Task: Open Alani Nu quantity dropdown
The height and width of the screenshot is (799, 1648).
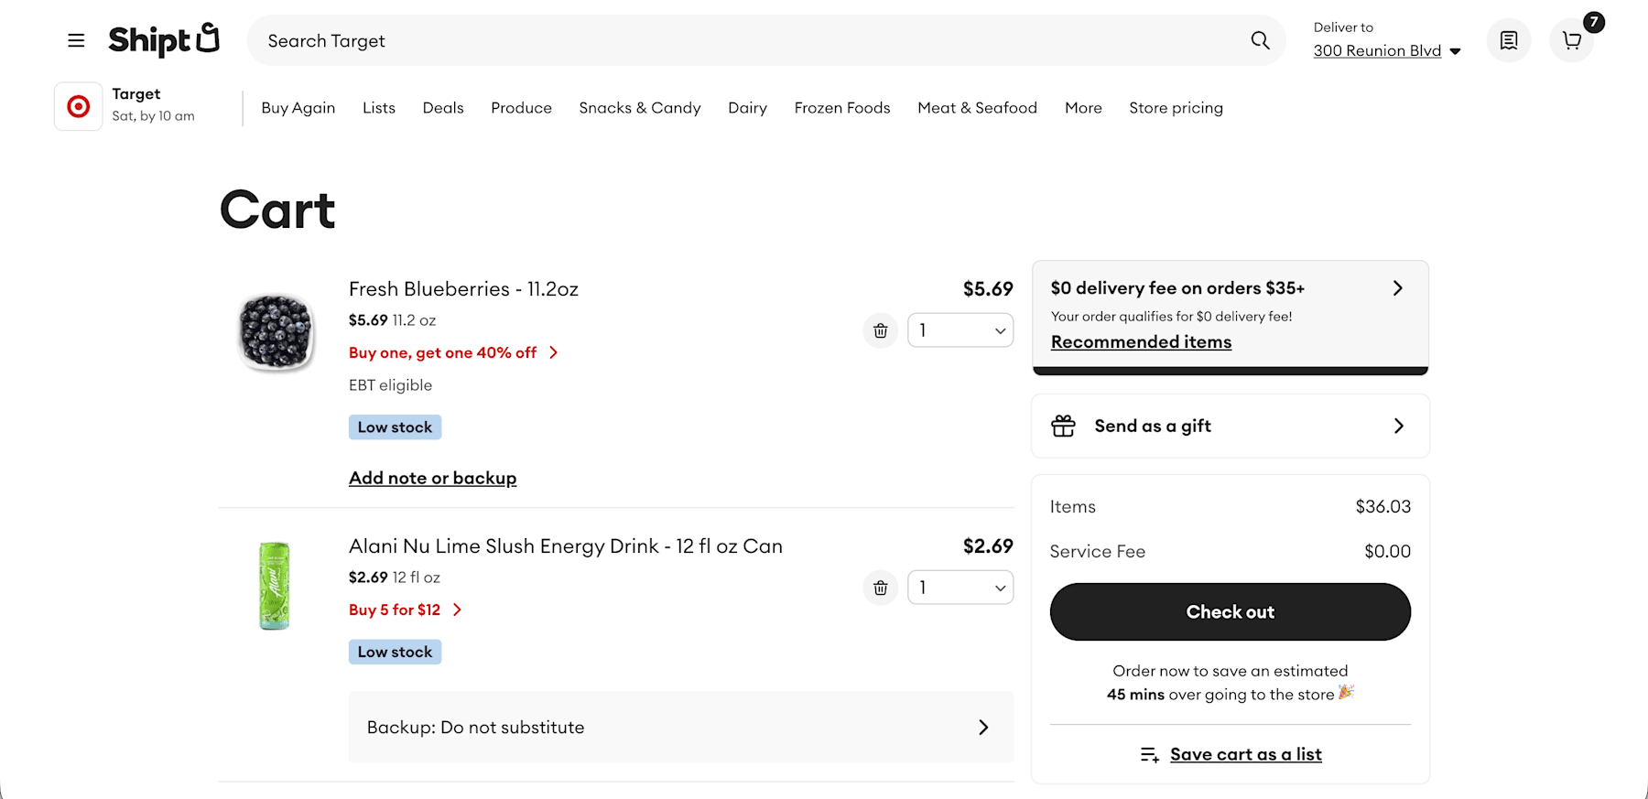Action: pyautogui.click(x=960, y=588)
